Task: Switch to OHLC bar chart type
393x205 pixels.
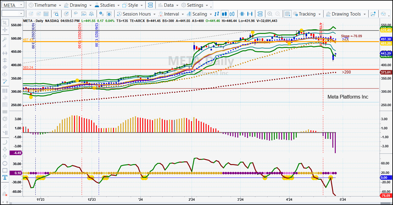Action: click(217, 14)
